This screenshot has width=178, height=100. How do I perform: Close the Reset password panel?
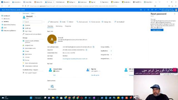[x=175, y=14]
